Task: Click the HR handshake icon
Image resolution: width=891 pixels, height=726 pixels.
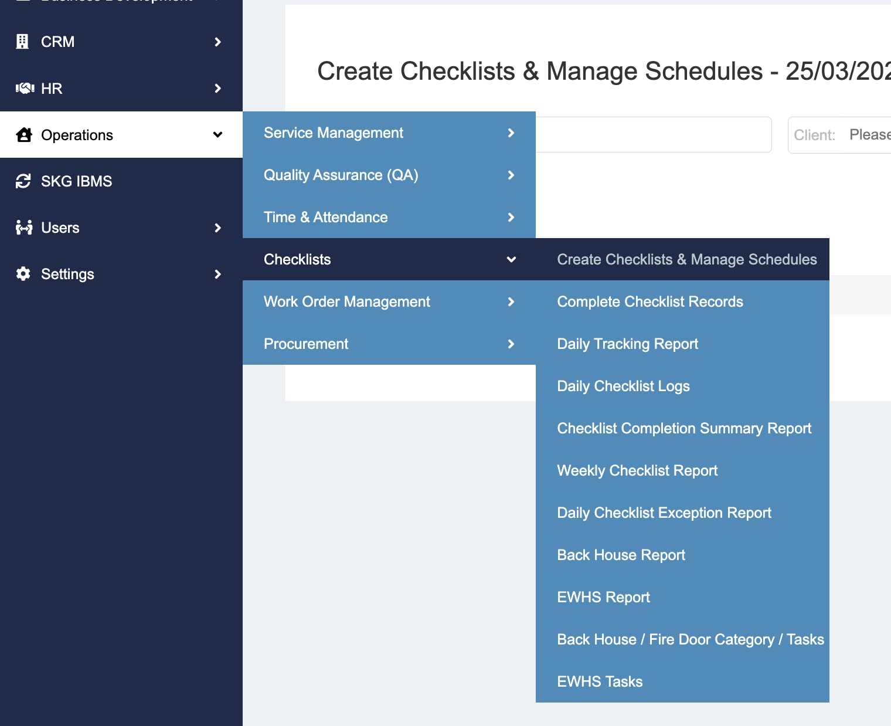Action: click(x=24, y=89)
